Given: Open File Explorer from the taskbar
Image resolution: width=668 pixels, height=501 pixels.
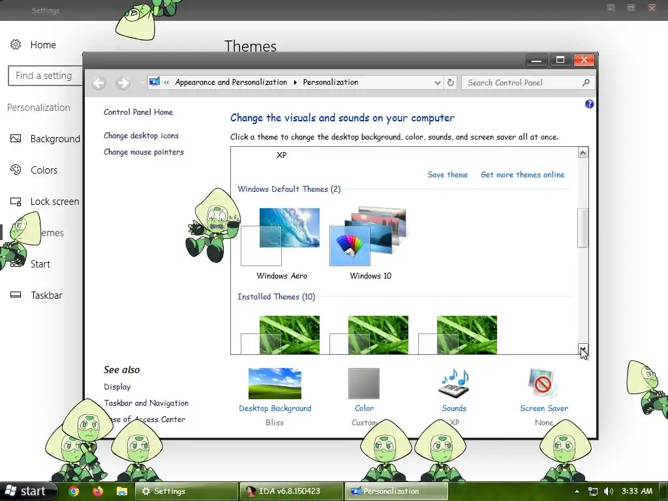Looking at the screenshot, I should click(122, 491).
